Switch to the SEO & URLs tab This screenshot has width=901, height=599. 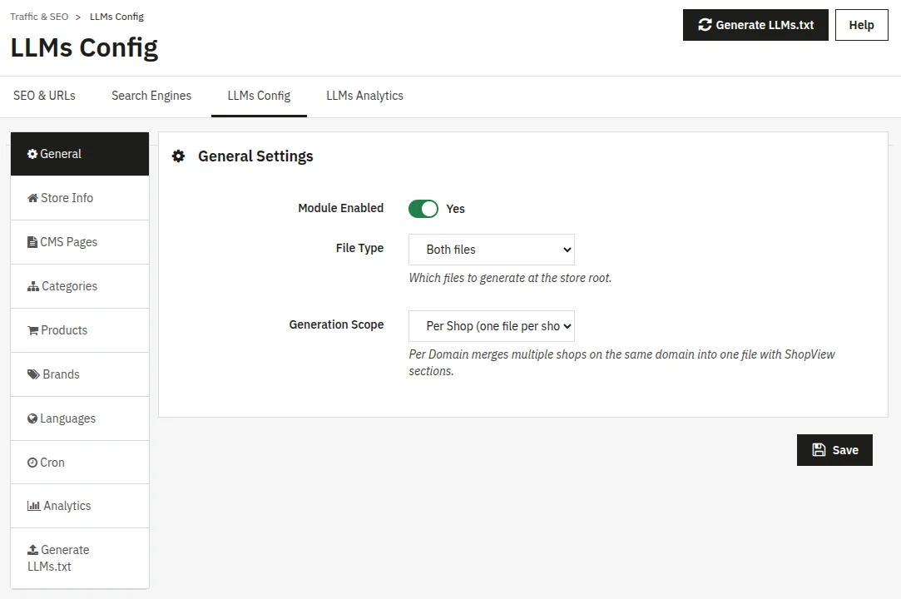pyautogui.click(x=44, y=96)
